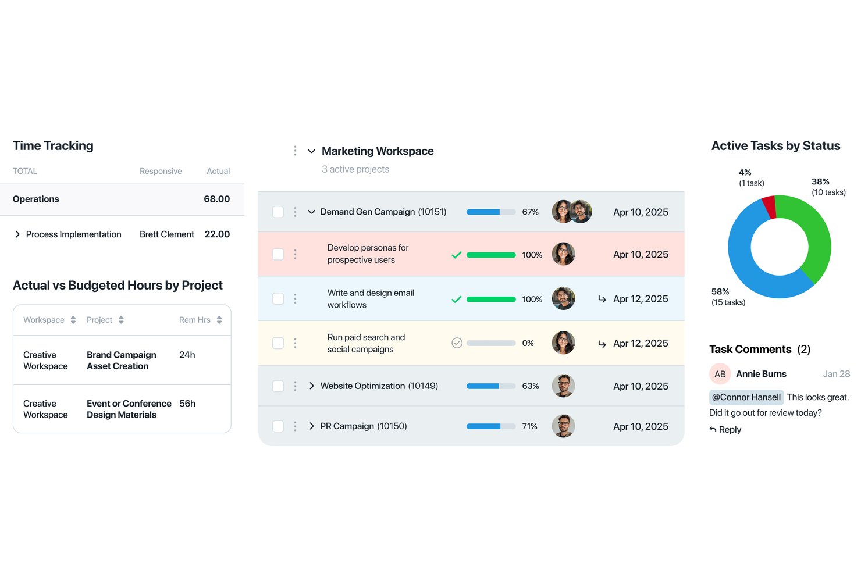
Task: Click PR Campaign assignee avatar
Action: click(x=563, y=426)
